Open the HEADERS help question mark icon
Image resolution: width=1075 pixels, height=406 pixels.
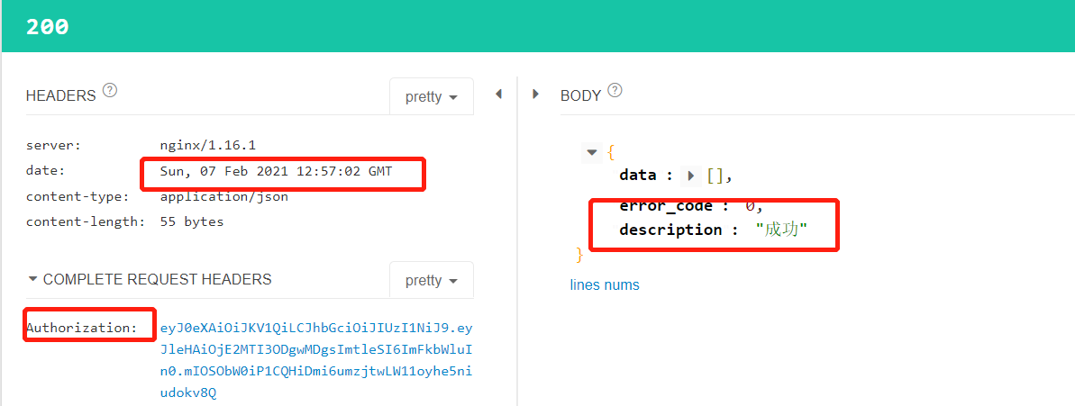pos(110,90)
